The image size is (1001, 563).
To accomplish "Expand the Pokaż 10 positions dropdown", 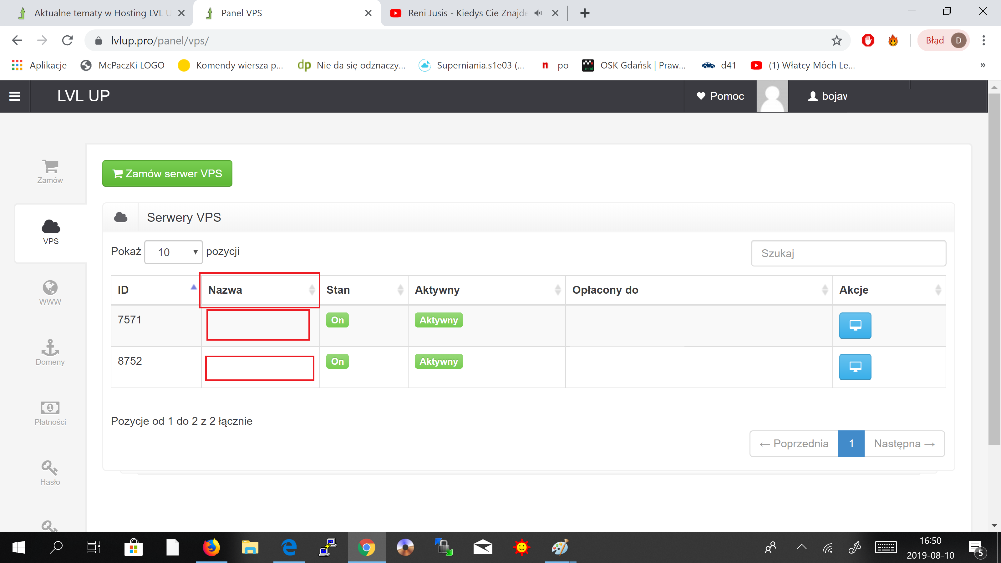I will pyautogui.click(x=173, y=252).
